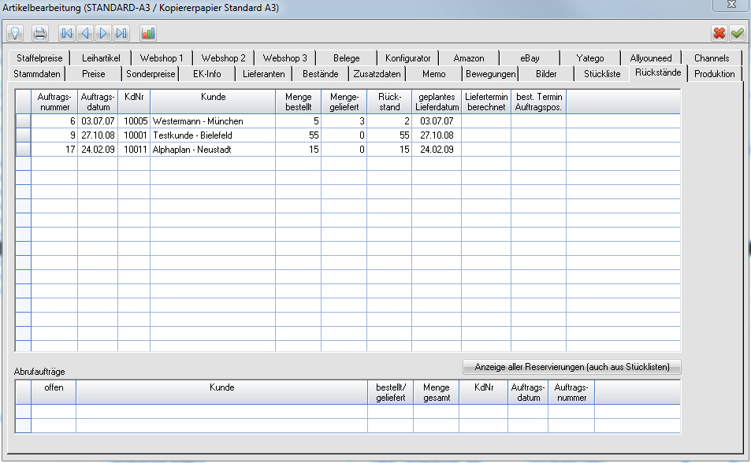Click the Liefertermin berechnet column header
The image size is (751, 463).
coord(486,102)
